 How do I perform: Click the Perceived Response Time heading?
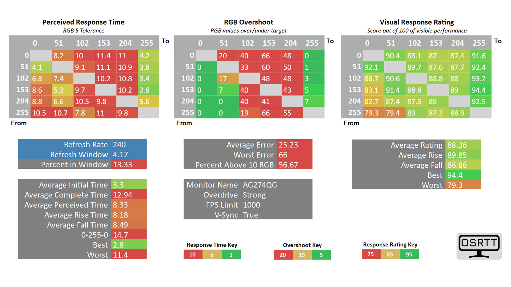(x=83, y=22)
